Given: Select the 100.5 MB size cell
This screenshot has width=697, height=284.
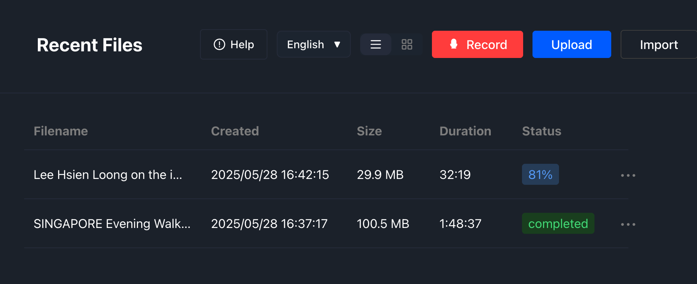Looking at the screenshot, I should [383, 224].
